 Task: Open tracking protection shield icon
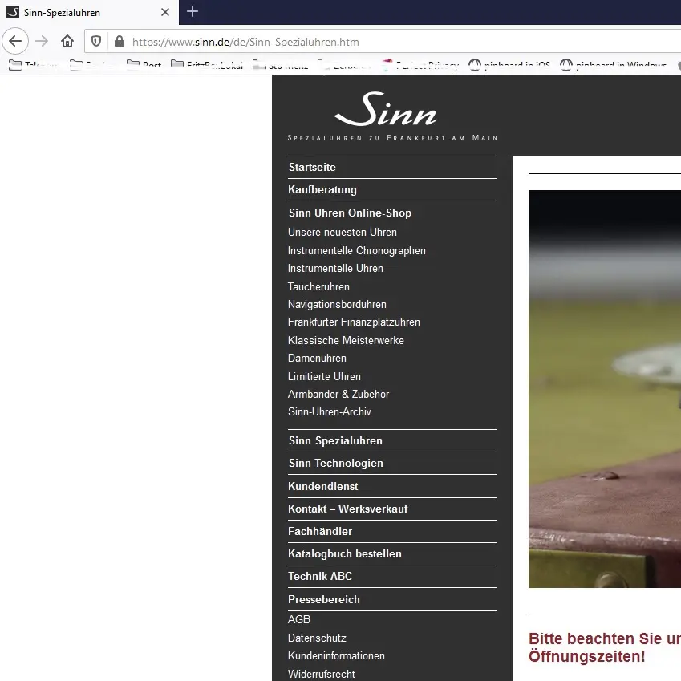pos(96,42)
